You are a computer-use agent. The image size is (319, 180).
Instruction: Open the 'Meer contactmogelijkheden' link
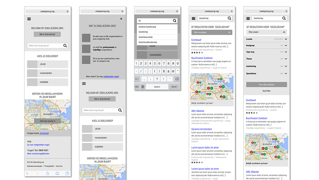(38, 154)
